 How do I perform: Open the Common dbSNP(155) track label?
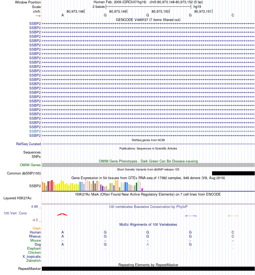pyautogui.click(x=24, y=173)
